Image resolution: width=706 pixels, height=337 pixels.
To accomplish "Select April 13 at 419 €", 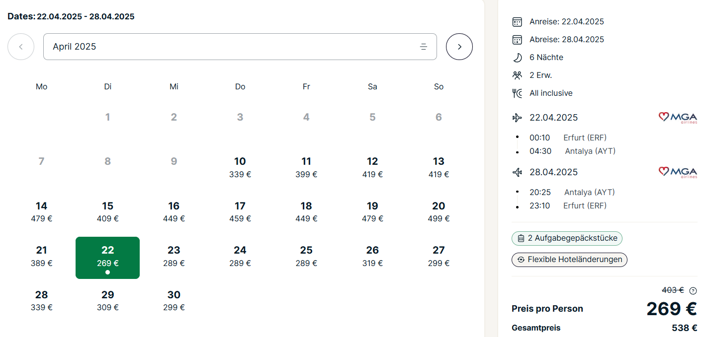I will pyautogui.click(x=439, y=167).
